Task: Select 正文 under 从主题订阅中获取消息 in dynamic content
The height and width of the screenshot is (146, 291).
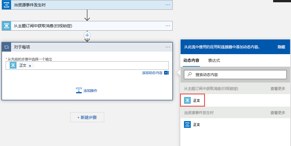Action: click(192, 100)
